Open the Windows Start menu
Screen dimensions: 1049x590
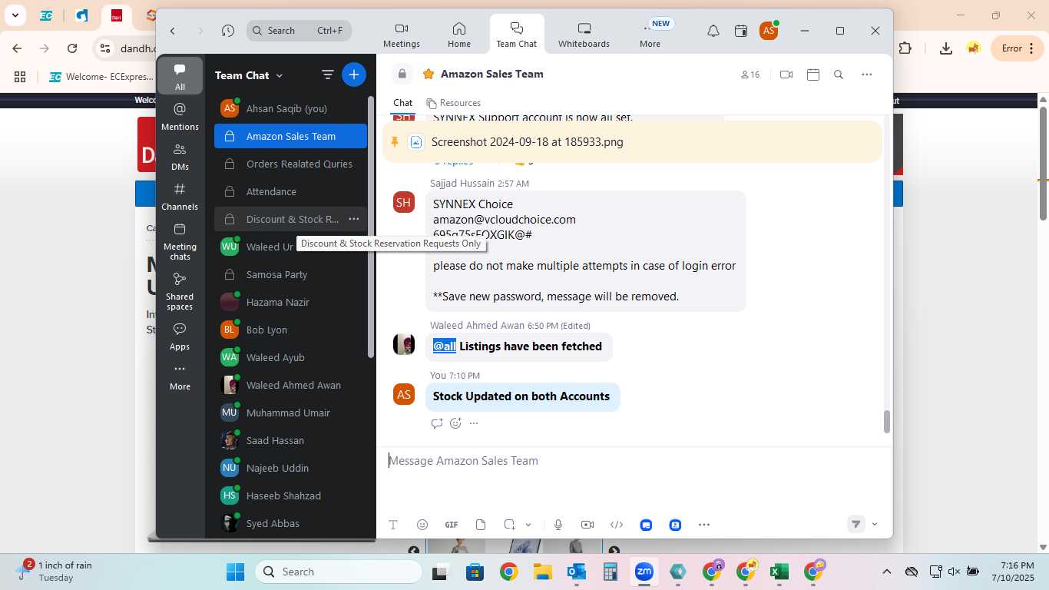[235, 572]
